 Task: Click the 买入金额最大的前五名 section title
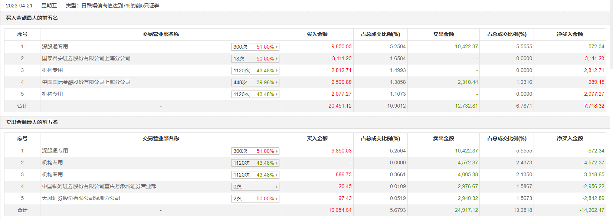click(x=32, y=18)
